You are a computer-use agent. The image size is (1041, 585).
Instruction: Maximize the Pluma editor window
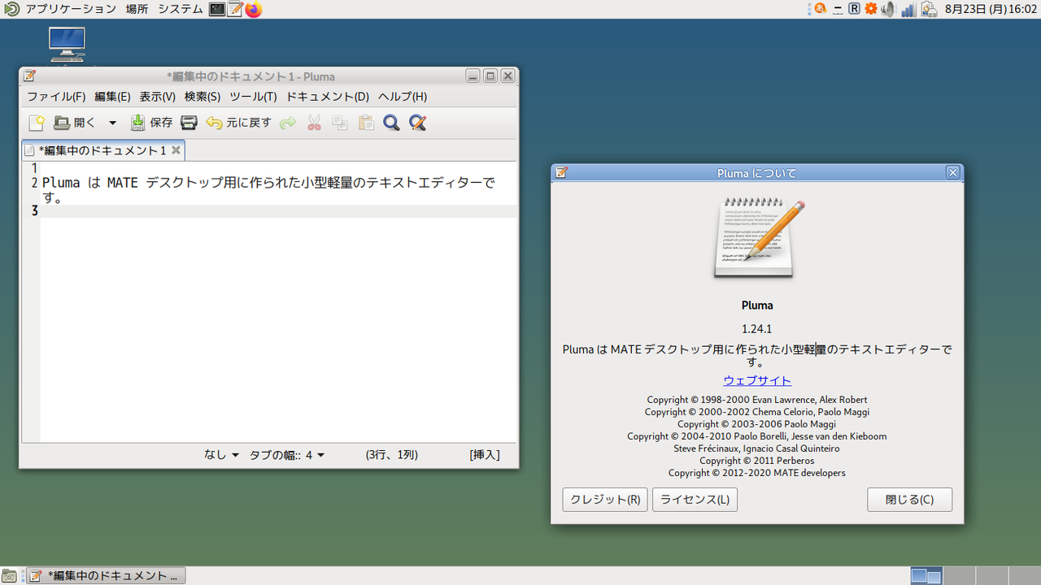point(490,76)
